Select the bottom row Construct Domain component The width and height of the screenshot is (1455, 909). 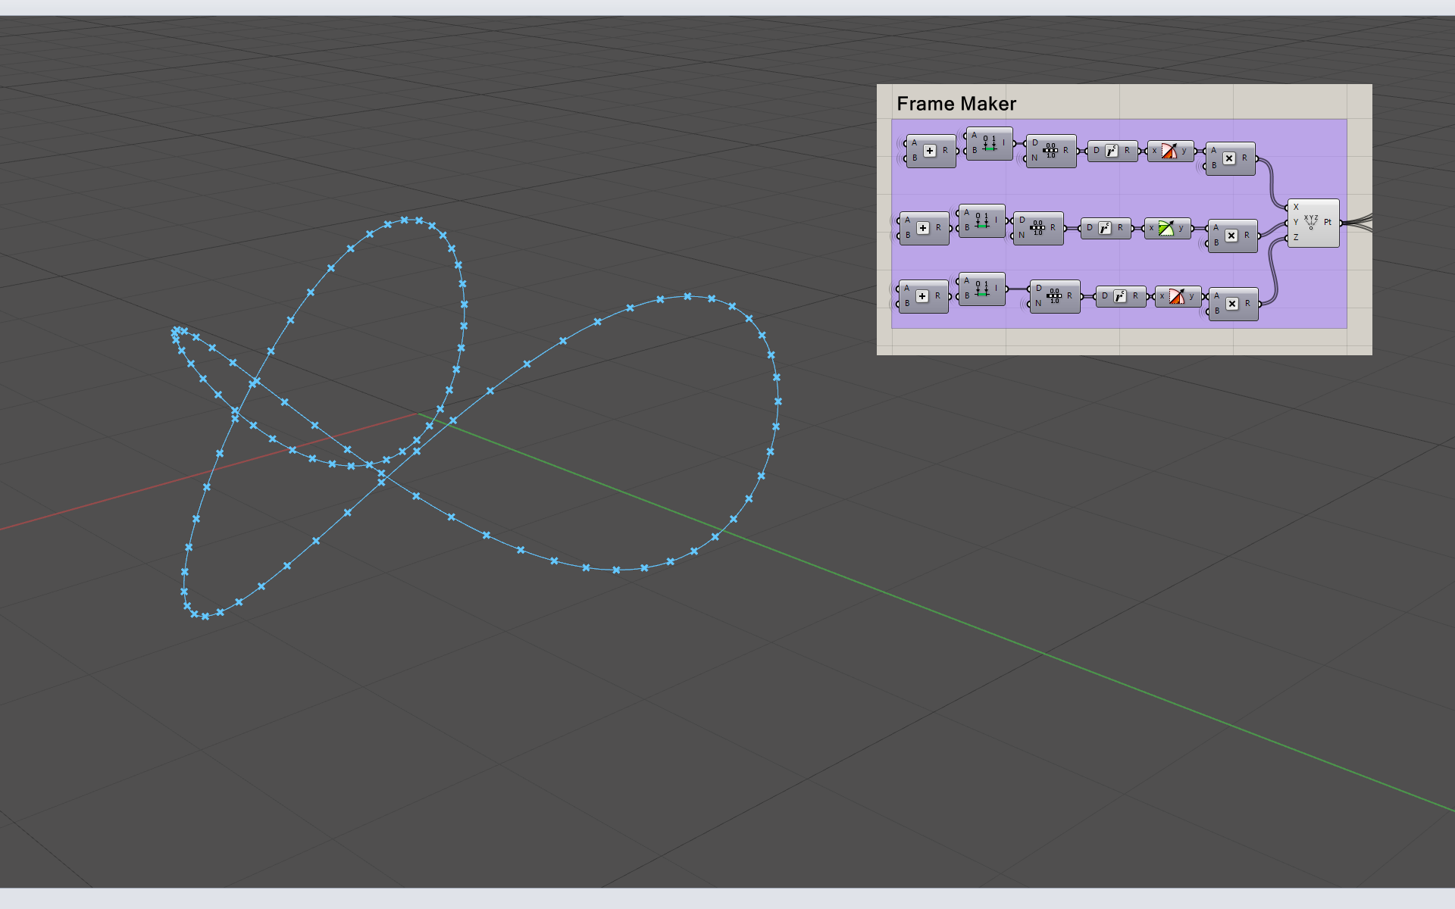coord(982,289)
